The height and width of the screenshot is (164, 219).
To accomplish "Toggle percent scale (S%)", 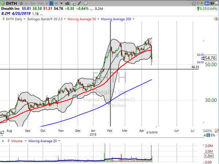I will point(212,135).
